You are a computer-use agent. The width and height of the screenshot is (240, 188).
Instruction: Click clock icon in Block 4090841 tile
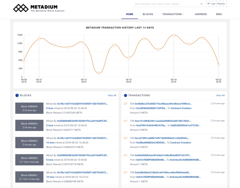(x=20, y=179)
